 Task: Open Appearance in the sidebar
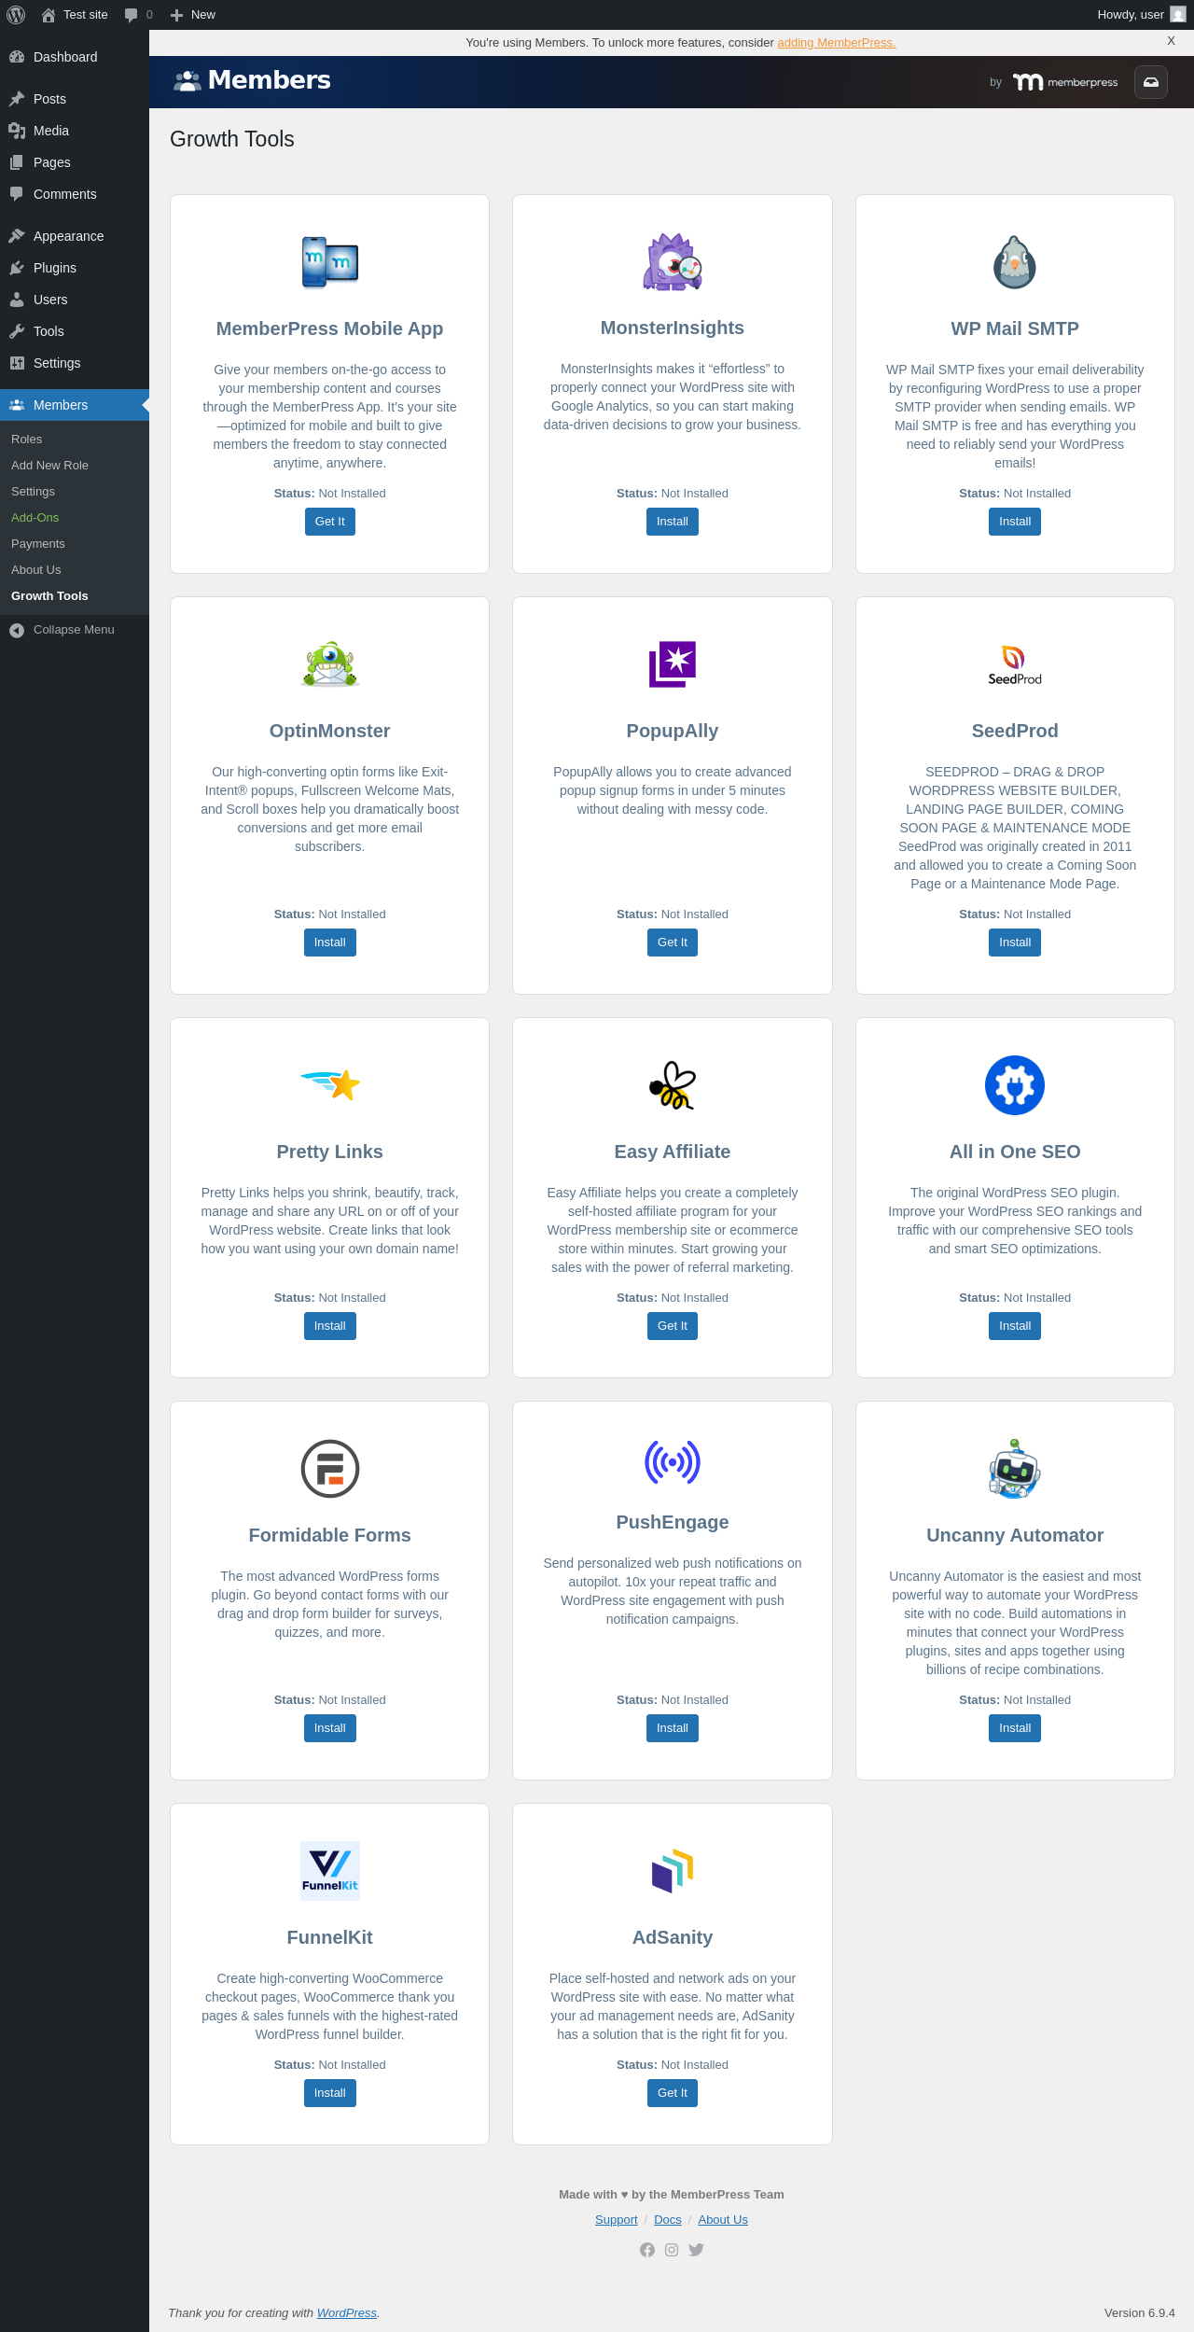coord(75,236)
